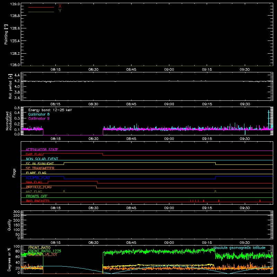Click the olive flag pulse near 09:18
The image size is (277, 277).
coord(215,191)
